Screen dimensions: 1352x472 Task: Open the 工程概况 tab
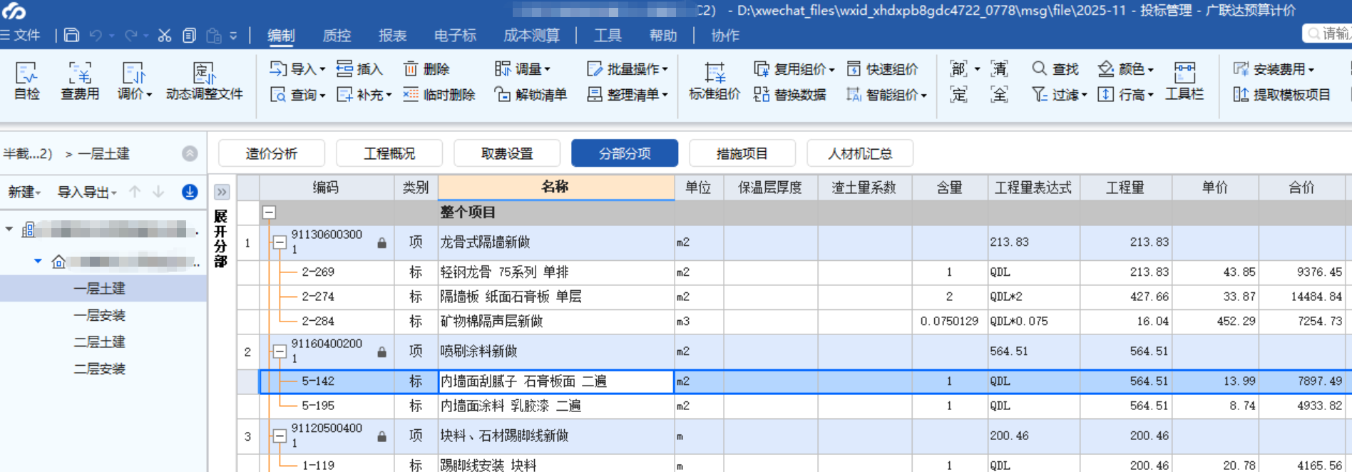click(x=389, y=153)
